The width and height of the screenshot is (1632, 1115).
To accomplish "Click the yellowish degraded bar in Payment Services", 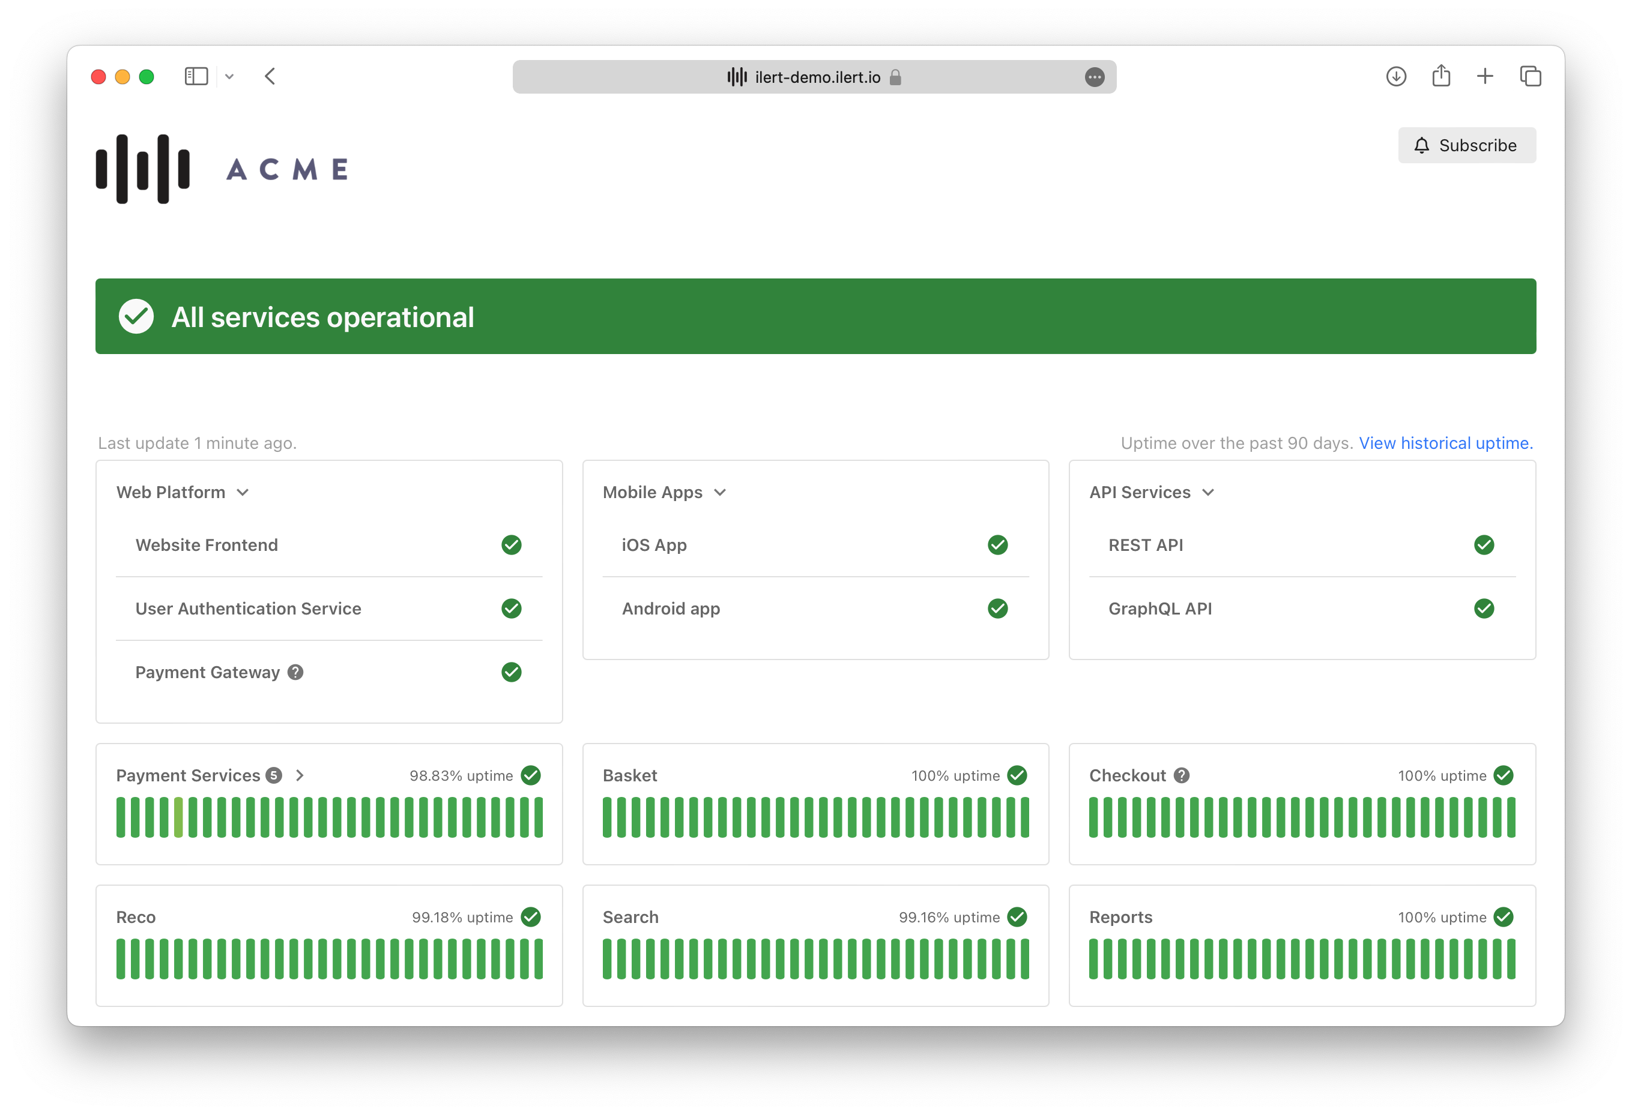I will [x=178, y=817].
